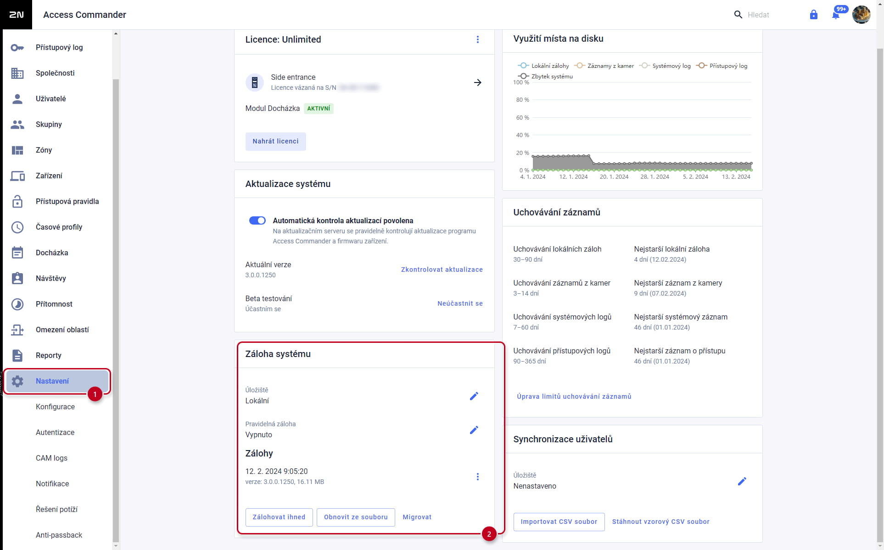Click Importovat CSV soubor button
Image resolution: width=884 pixels, height=550 pixels.
point(559,522)
